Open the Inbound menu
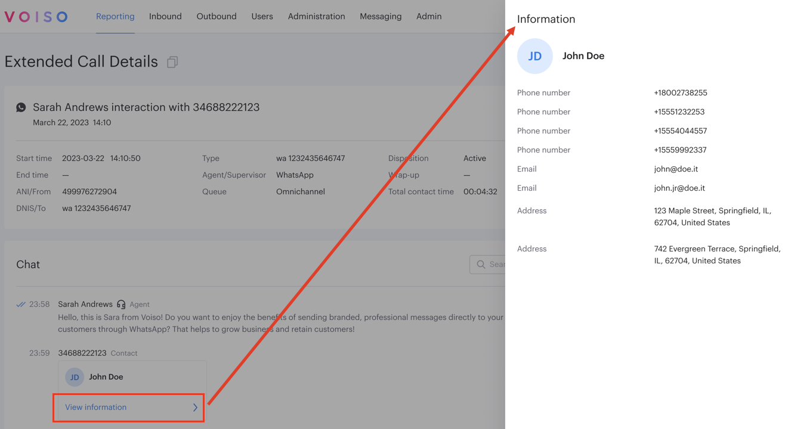The width and height of the screenshot is (785, 429). tap(165, 17)
